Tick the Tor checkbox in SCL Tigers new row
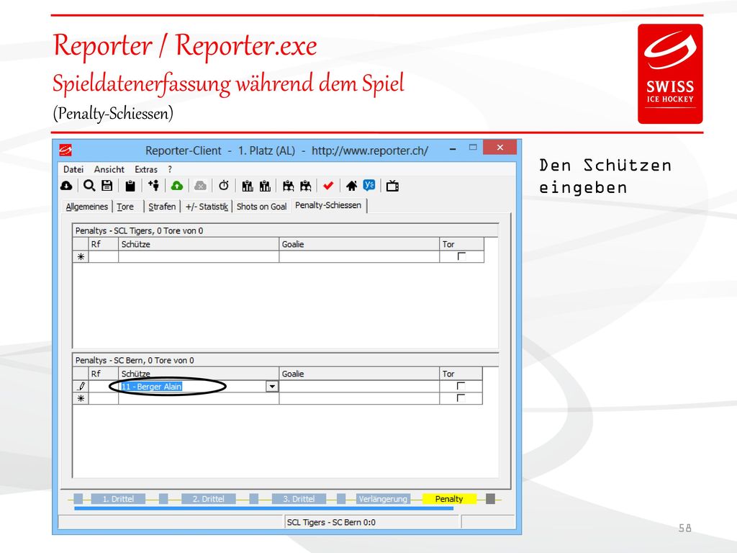The image size is (737, 553). [x=461, y=256]
